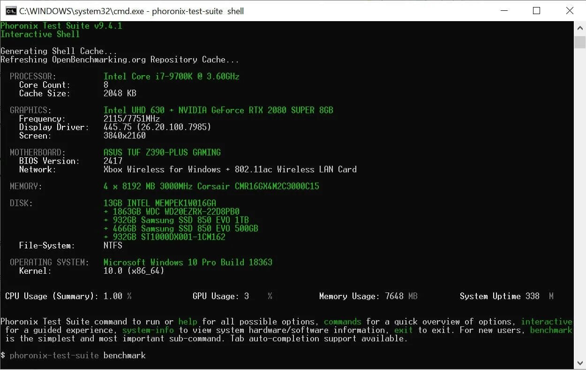The height and width of the screenshot is (370, 586).
Task: Click the green 'system-info' command word
Action: coord(148,330)
